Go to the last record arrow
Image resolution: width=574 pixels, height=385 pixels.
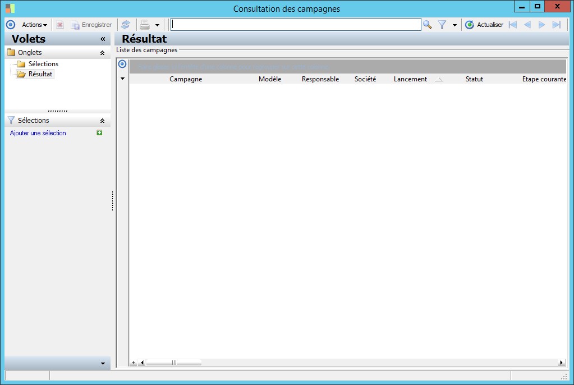pyautogui.click(x=557, y=25)
